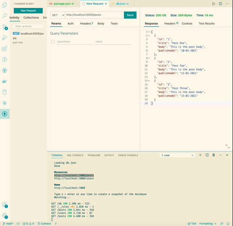The height and width of the screenshot is (226, 233).
Task: Click the New Request button
Action: tap(28, 11)
